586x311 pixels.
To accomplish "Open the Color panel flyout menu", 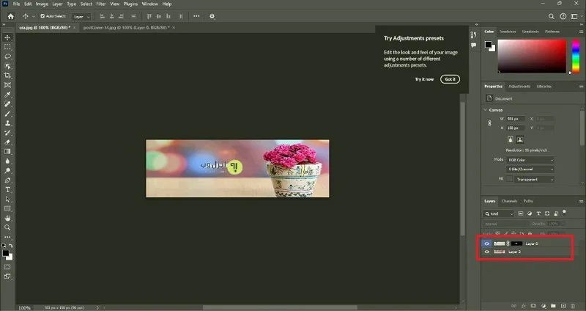I will (x=581, y=32).
